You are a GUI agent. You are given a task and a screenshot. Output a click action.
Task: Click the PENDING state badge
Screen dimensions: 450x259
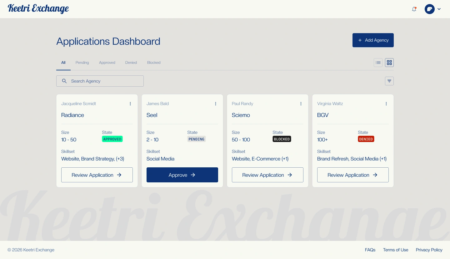[197, 139]
